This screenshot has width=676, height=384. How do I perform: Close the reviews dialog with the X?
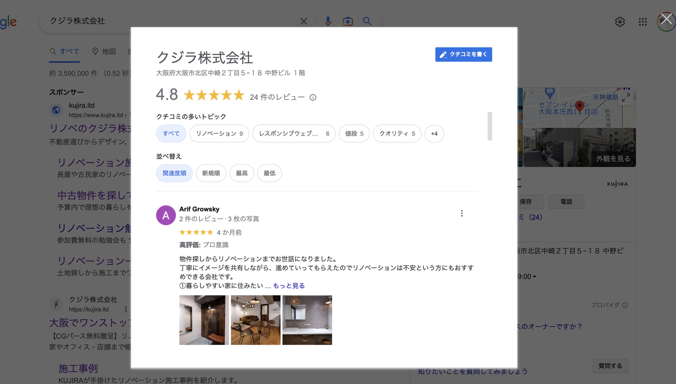pyautogui.click(x=666, y=19)
